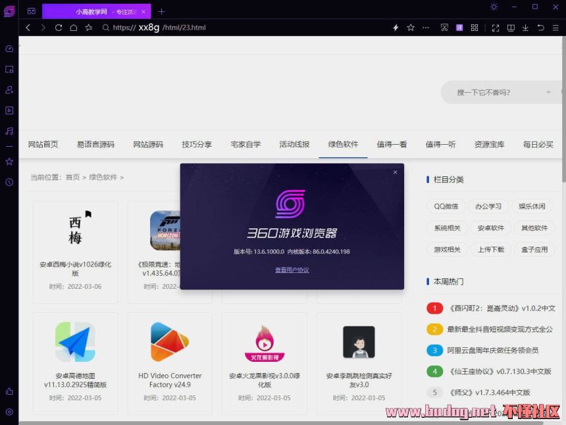Open the 安卓软件 category tag
The width and height of the screenshot is (566, 425).
491,228
